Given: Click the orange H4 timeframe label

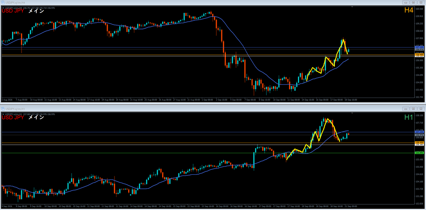Looking at the screenshot, I should [x=409, y=10].
